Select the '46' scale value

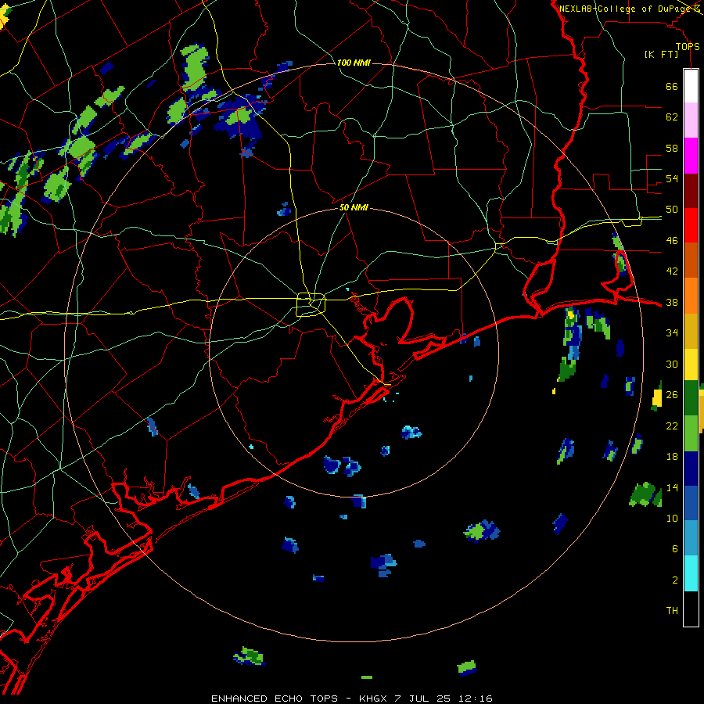(x=672, y=240)
